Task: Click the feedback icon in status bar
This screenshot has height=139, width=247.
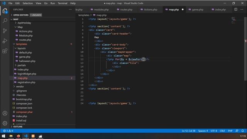Action: tap(237, 131)
